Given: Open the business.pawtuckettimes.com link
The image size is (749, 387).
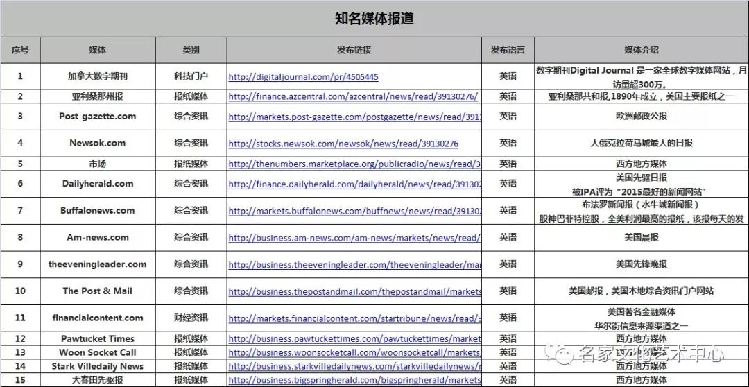Looking at the screenshot, I should tap(354, 338).
